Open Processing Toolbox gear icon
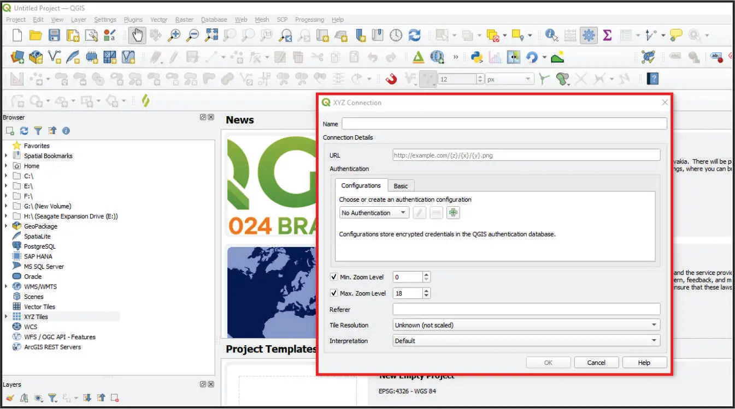The image size is (735, 409). point(589,35)
